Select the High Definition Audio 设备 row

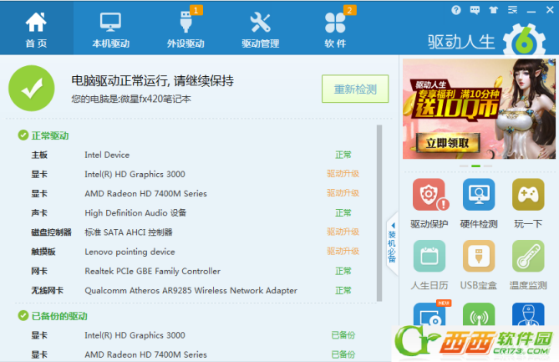pyautogui.click(x=196, y=213)
